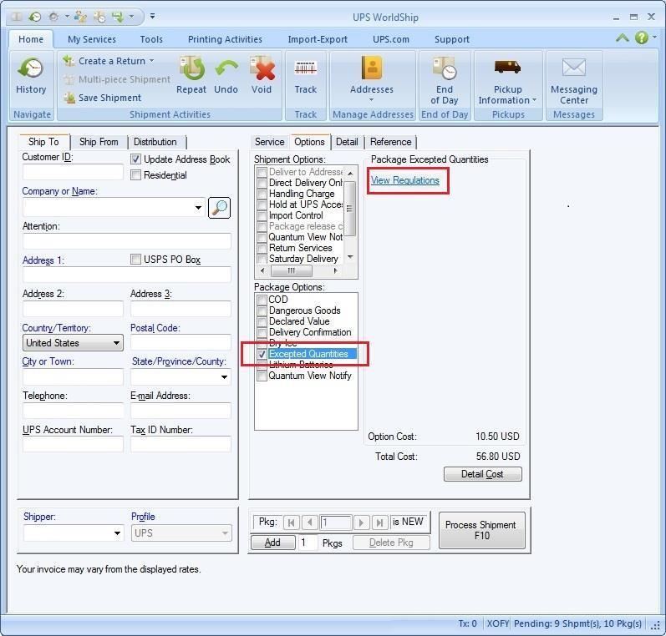Image resolution: width=666 pixels, height=636 pixels.
Task: Open the Import-Export ribbon tab
Action: pyautogui.click(x=318, y=39)
